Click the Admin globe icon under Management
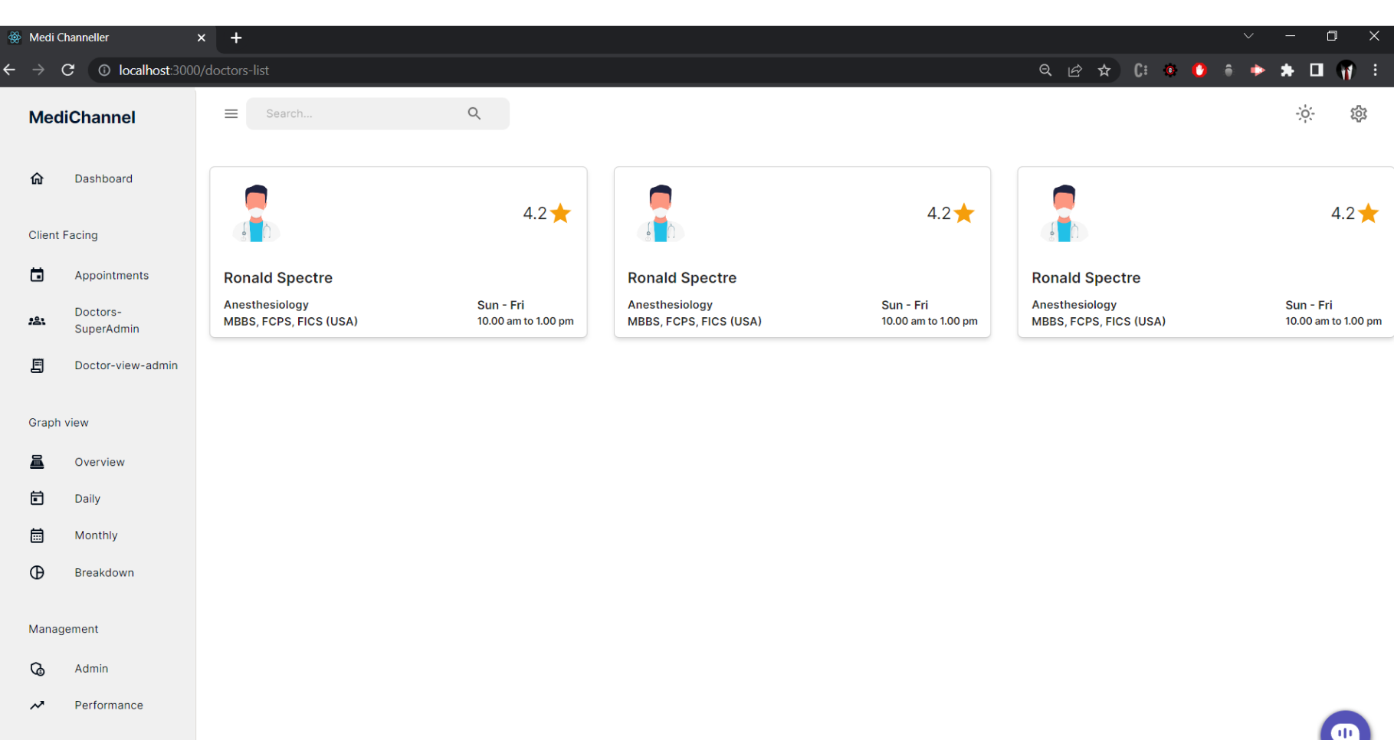1394x740 pixels. click(37, 668)
